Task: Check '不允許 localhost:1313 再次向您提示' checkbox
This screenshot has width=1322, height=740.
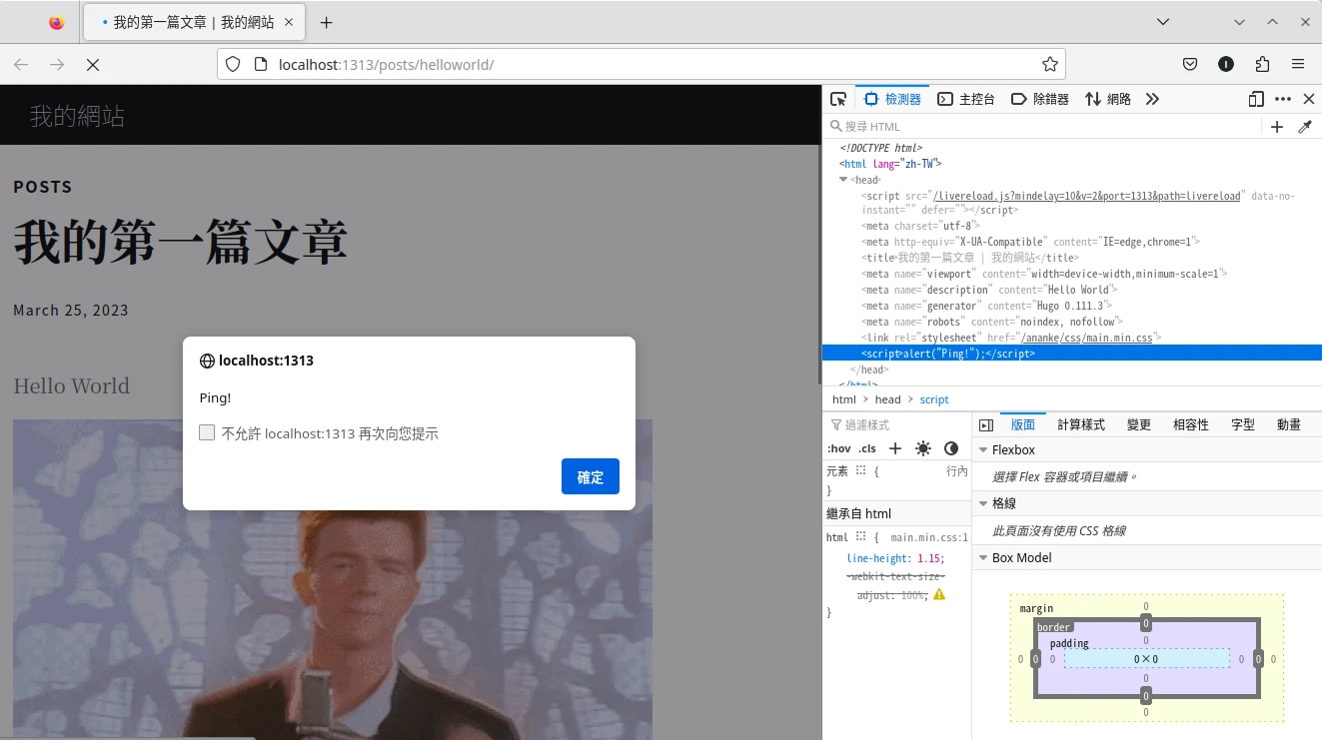Action: point(207,432)
